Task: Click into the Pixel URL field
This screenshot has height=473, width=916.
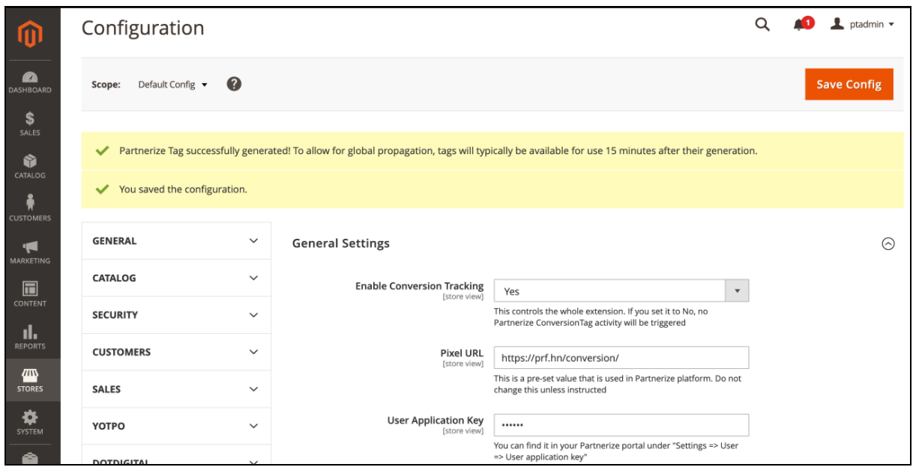Action: tap(621, 358)
